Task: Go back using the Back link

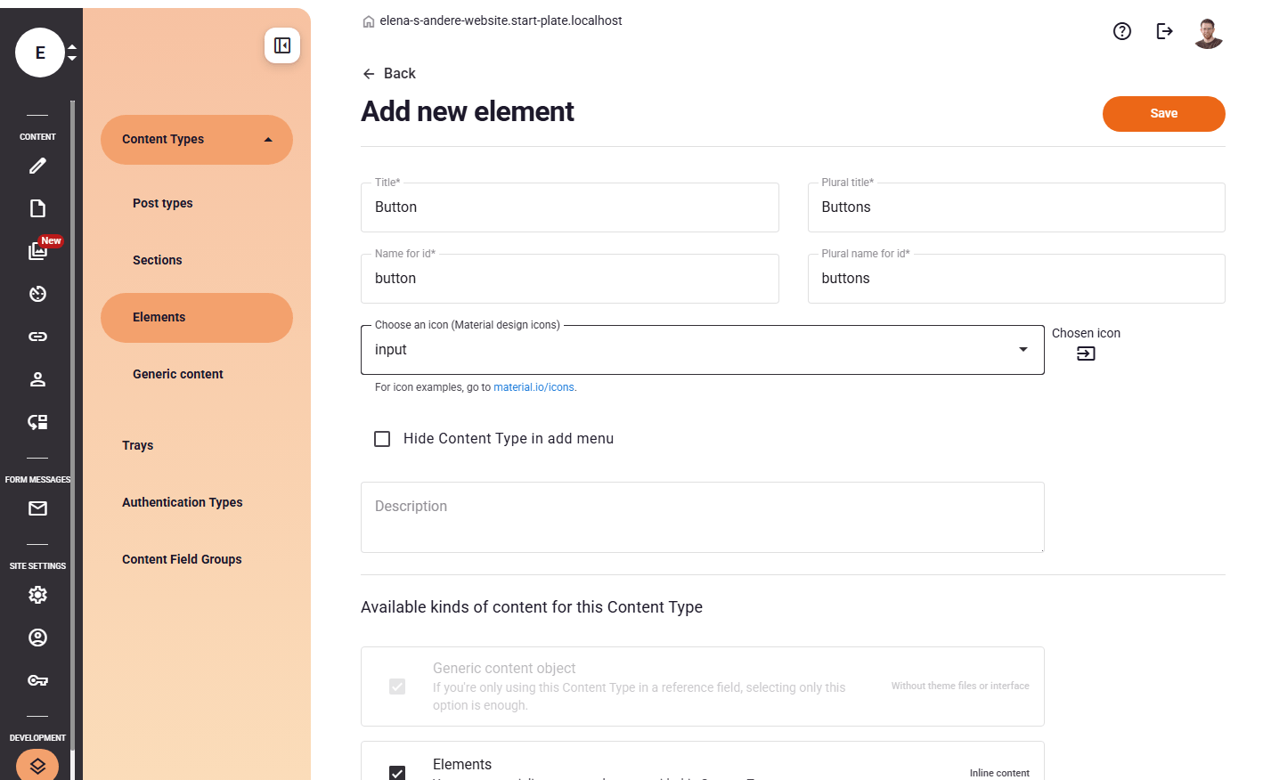Action: tap(389, 74)
